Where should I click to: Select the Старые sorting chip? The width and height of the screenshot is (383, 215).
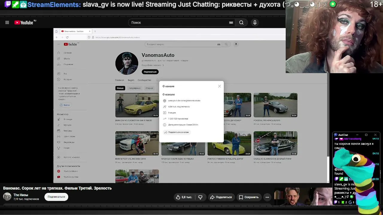point(149,88)
